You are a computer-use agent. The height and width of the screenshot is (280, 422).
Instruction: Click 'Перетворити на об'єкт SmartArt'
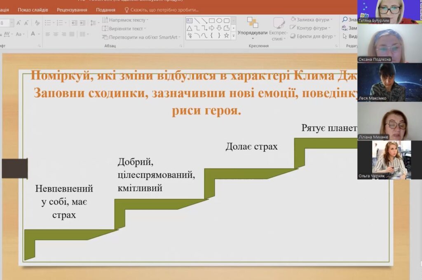coord(141,37)
